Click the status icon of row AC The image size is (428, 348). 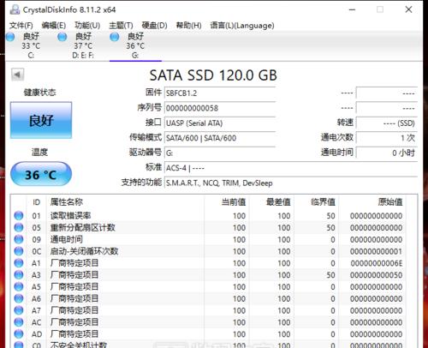pyautogui.click(x=19, y=322)
